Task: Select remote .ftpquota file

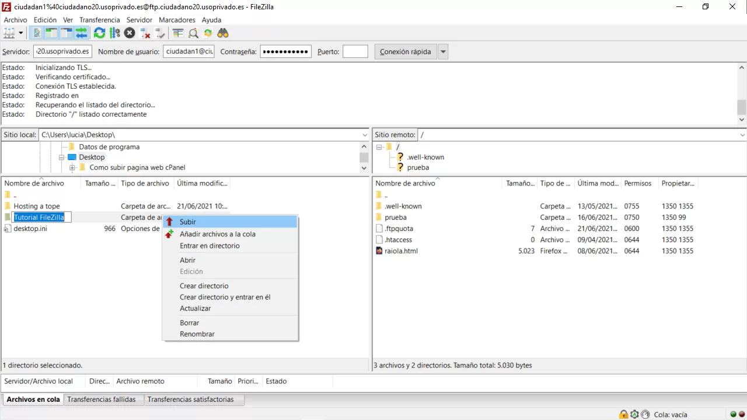Action: click(399, 229)
